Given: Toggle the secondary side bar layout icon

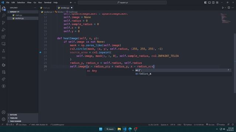Looking at the screenshot, I should pyautogui.click(x=213, y=3).
